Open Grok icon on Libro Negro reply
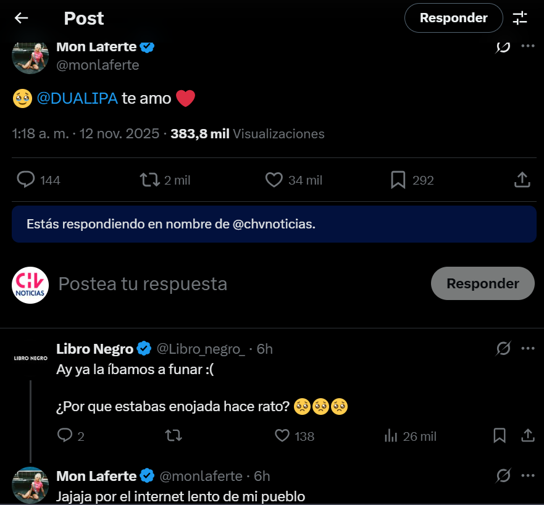The width and height of the screenshot is (544, 505). pos(503,349)
